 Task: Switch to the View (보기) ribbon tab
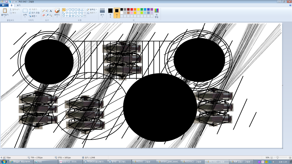tap(19, 5)
